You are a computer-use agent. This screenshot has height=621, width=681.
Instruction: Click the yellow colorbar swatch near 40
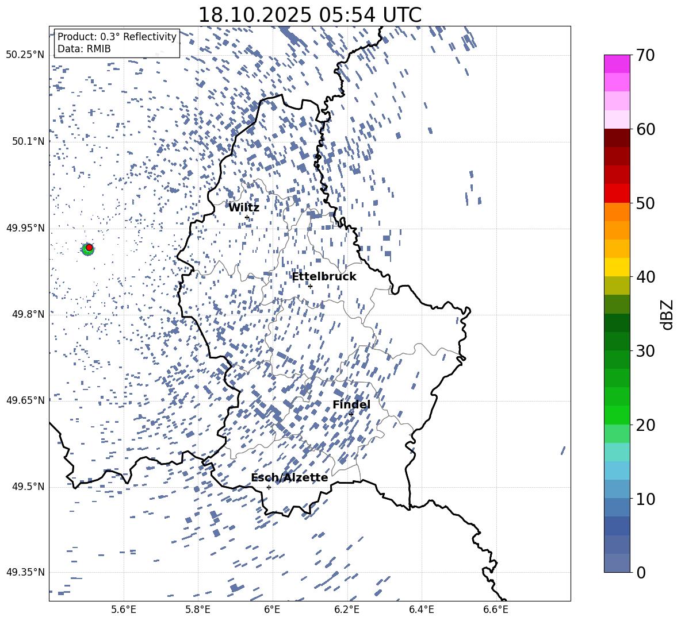(x=617, y=267)
